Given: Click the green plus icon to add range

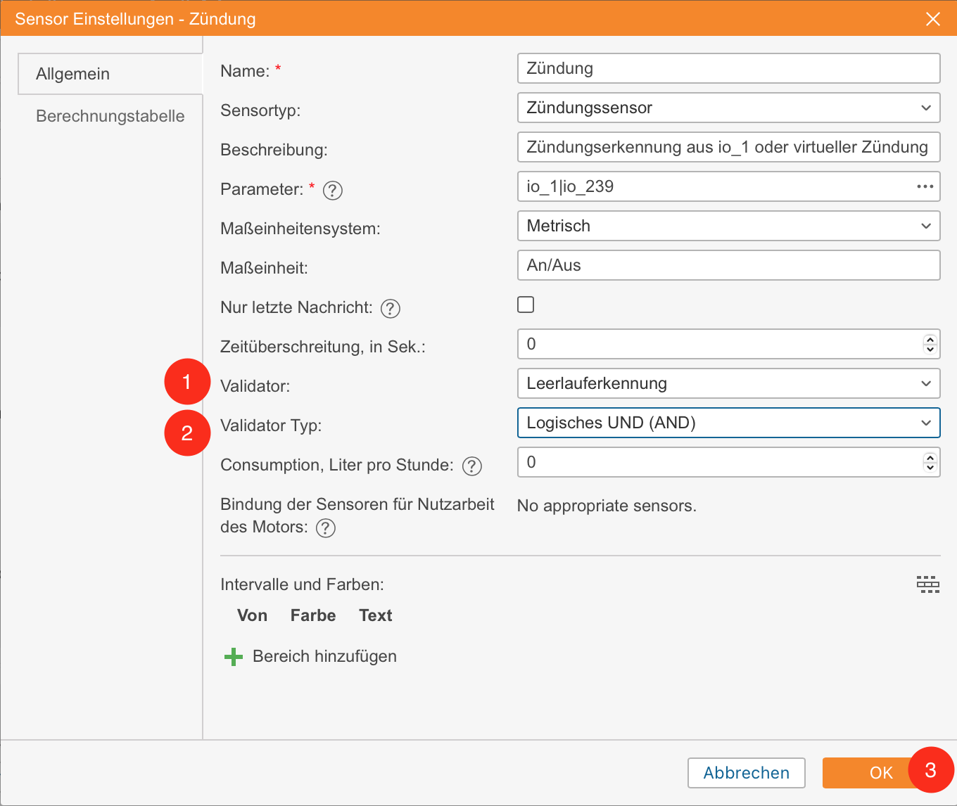Looking at the screenshot, I should tap(233, 657).
